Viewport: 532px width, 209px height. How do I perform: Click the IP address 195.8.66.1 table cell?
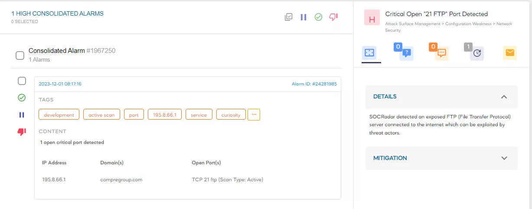(x=54, y=180)
